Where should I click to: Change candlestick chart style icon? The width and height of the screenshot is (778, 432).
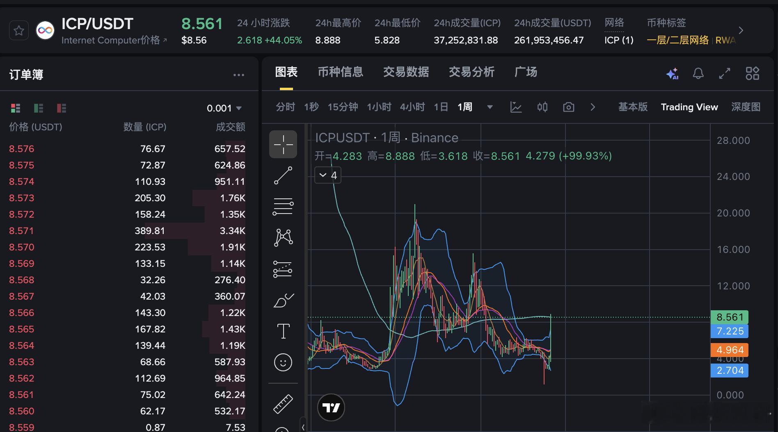tap(542, 107)
